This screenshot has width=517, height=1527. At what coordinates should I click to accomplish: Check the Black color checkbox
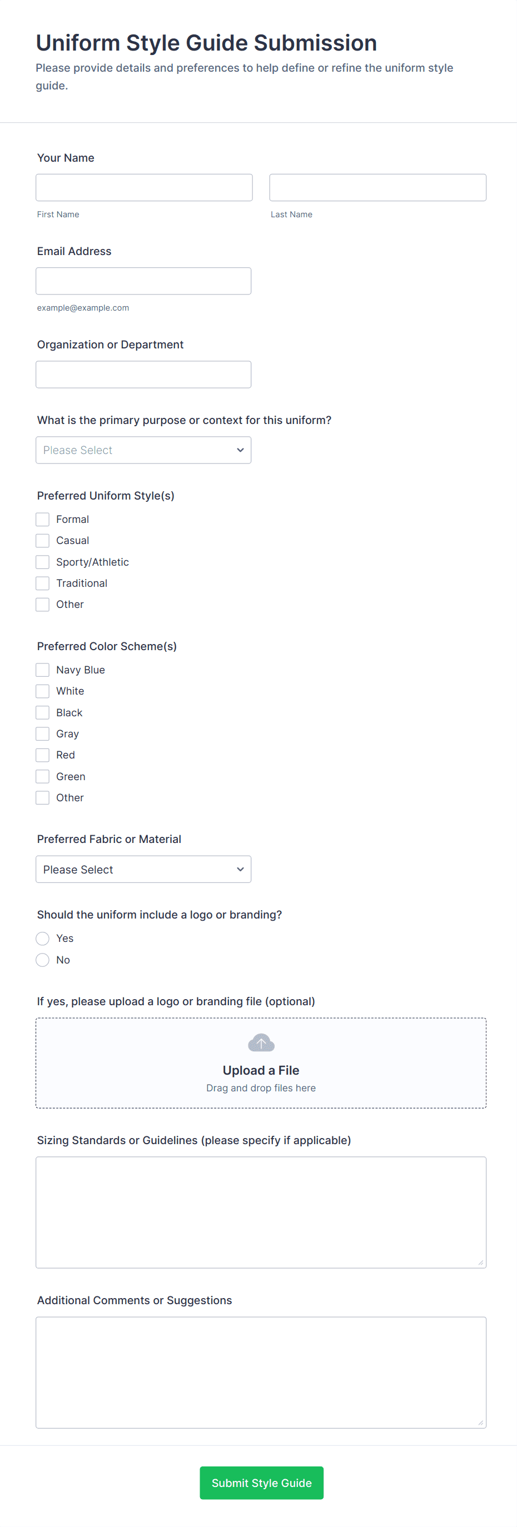(43, 712)
